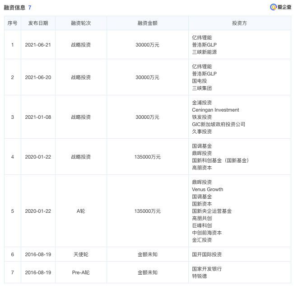Image resolution: width=294 pixels, height=286 pixels.
Task: Click 普洛斯GLP in the 2021-06-20 row
Action: coord(204,74)
